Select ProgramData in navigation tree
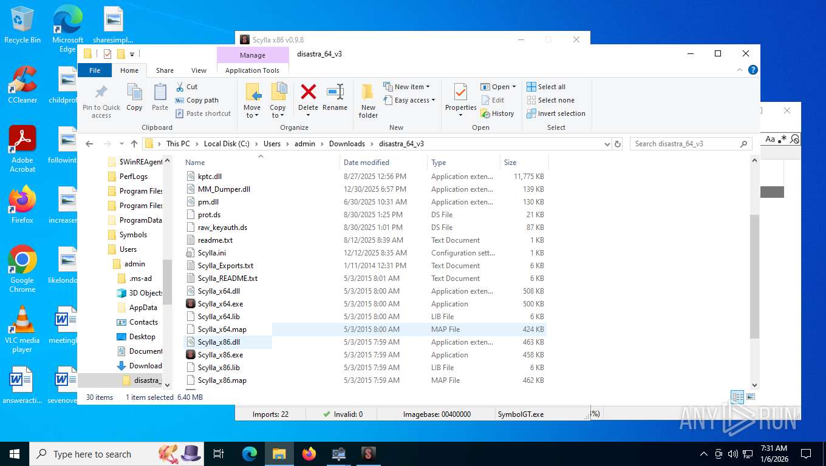This screenshot has width=826, height=466. click(140, 220)
